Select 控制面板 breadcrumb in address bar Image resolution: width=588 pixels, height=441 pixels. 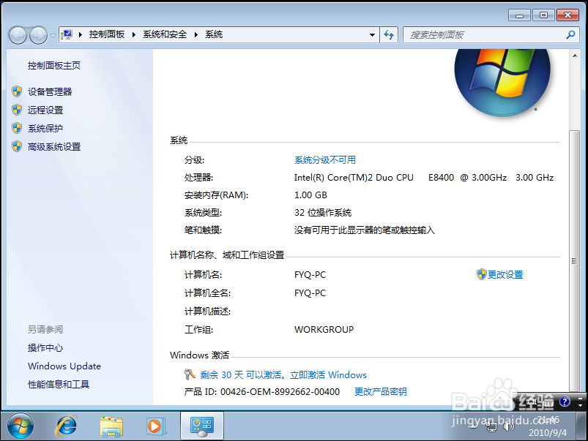coord(107,34)
